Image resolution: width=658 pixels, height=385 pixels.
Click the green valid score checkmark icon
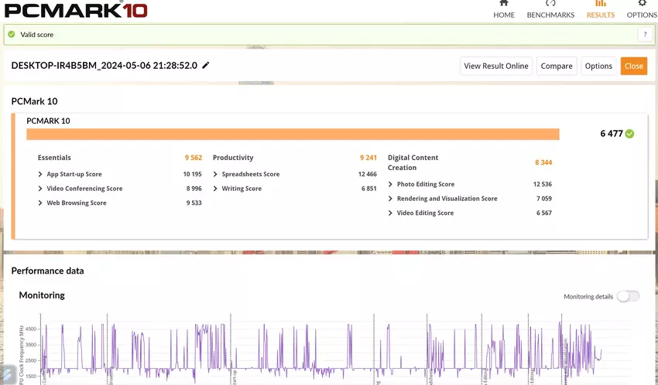[11, 35]
